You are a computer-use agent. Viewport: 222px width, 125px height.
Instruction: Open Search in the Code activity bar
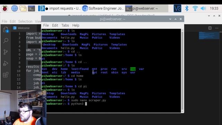click(x=6, y=41)
